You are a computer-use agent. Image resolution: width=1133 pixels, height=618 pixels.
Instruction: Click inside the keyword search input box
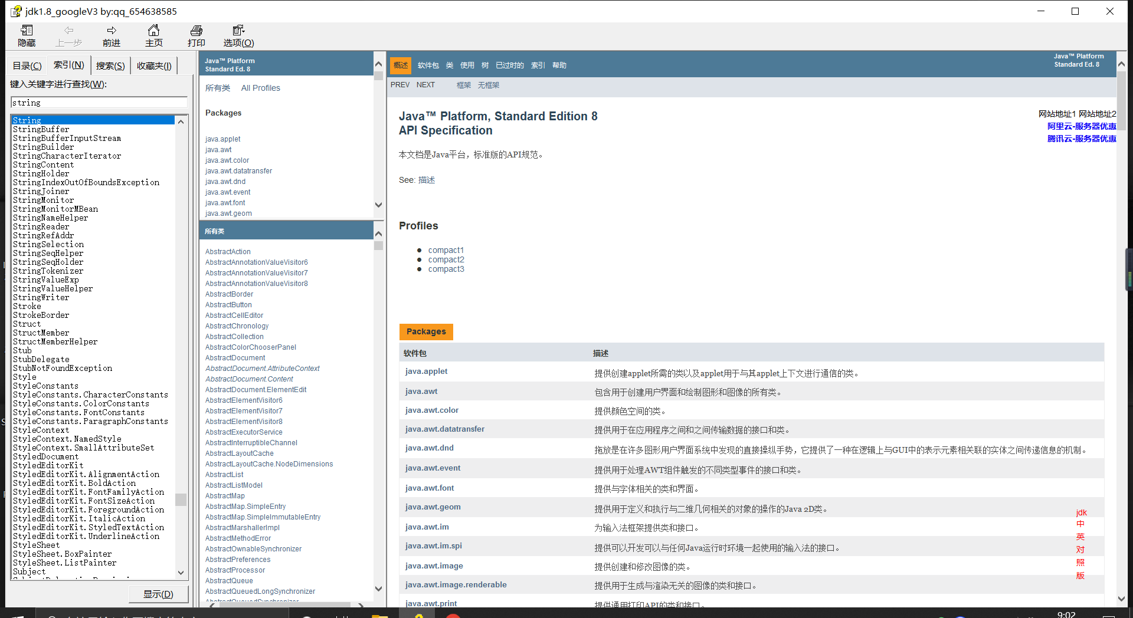click(99, 102)
